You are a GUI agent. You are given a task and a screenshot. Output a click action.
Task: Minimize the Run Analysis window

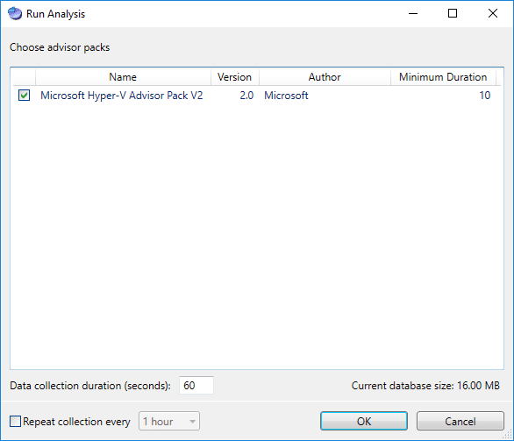tap(413, 14)
